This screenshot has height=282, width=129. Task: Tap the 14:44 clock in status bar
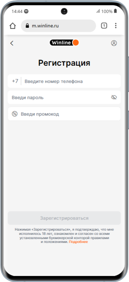(17, 12)
